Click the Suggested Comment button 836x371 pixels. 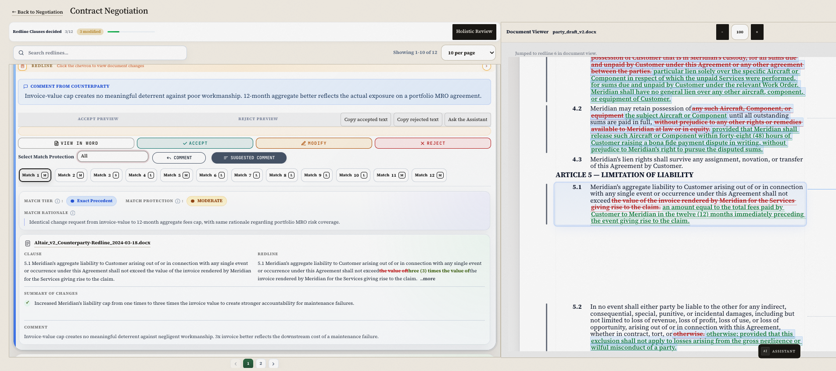pos(249,158)
